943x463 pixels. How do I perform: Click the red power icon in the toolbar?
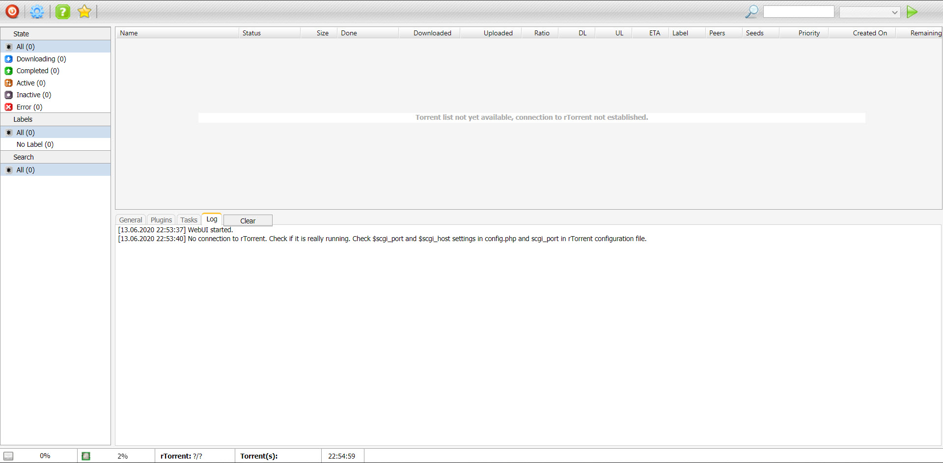[x=12, y=11]
